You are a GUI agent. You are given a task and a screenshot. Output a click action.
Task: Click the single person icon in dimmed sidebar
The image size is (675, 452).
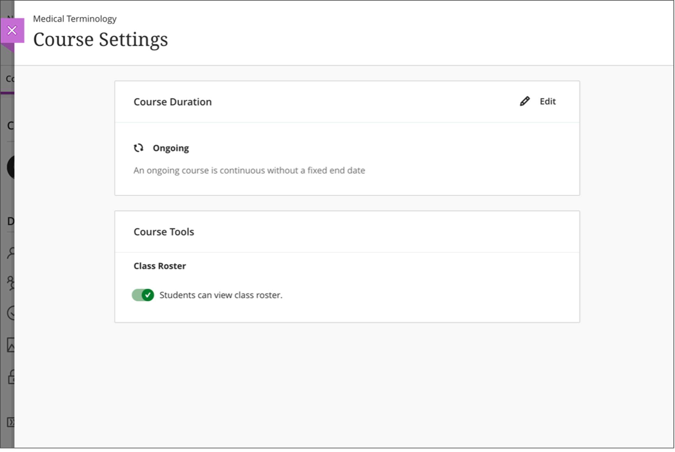(11, 253)
